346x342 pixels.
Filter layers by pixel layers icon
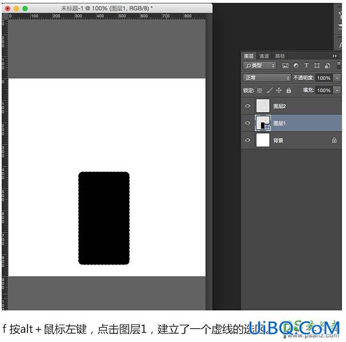[285, 66]
